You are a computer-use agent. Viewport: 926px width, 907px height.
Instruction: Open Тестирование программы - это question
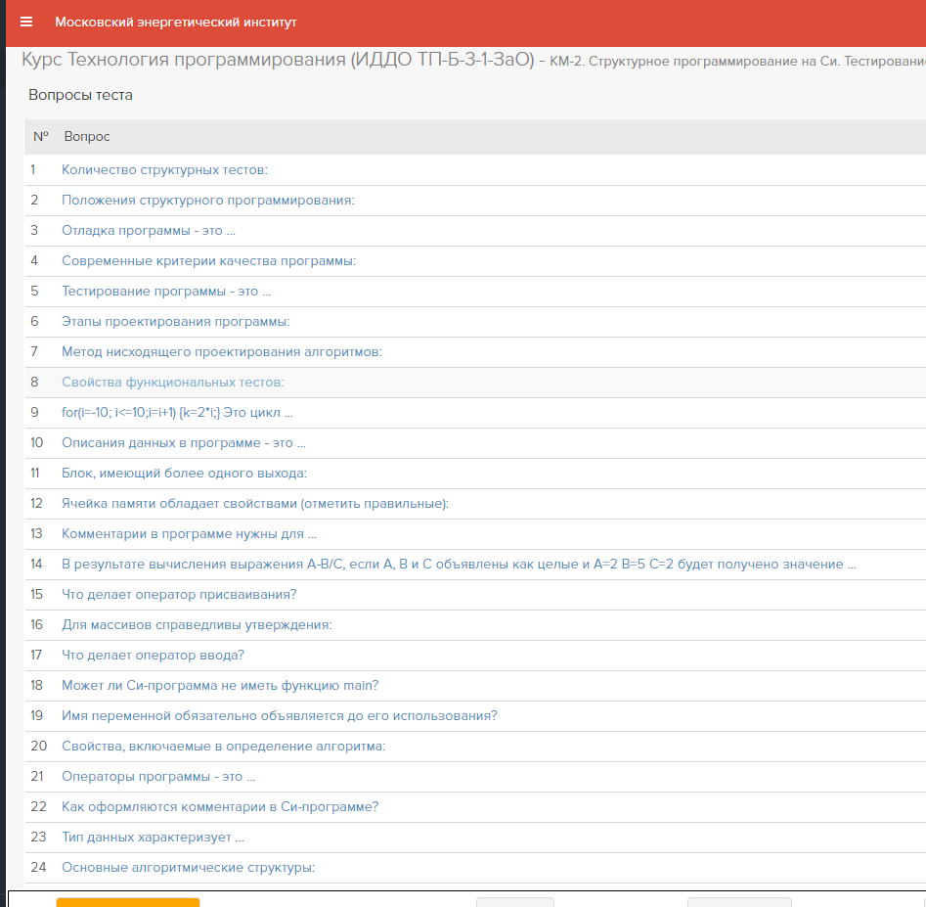click(166, 292)
